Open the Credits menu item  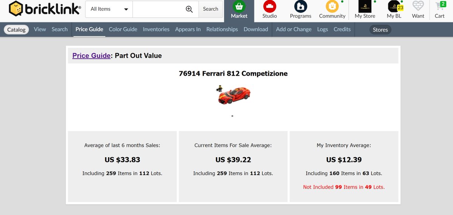(x=342, y=29)
